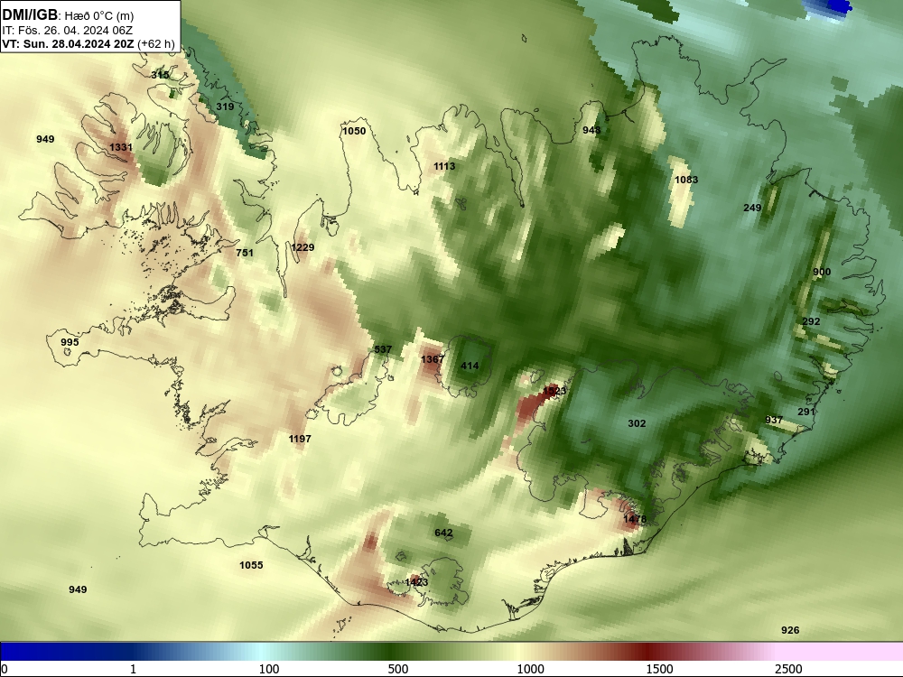Click the map value 900
Image resolution: width=903 pixels, height=677 pixels.
(822, 273)
